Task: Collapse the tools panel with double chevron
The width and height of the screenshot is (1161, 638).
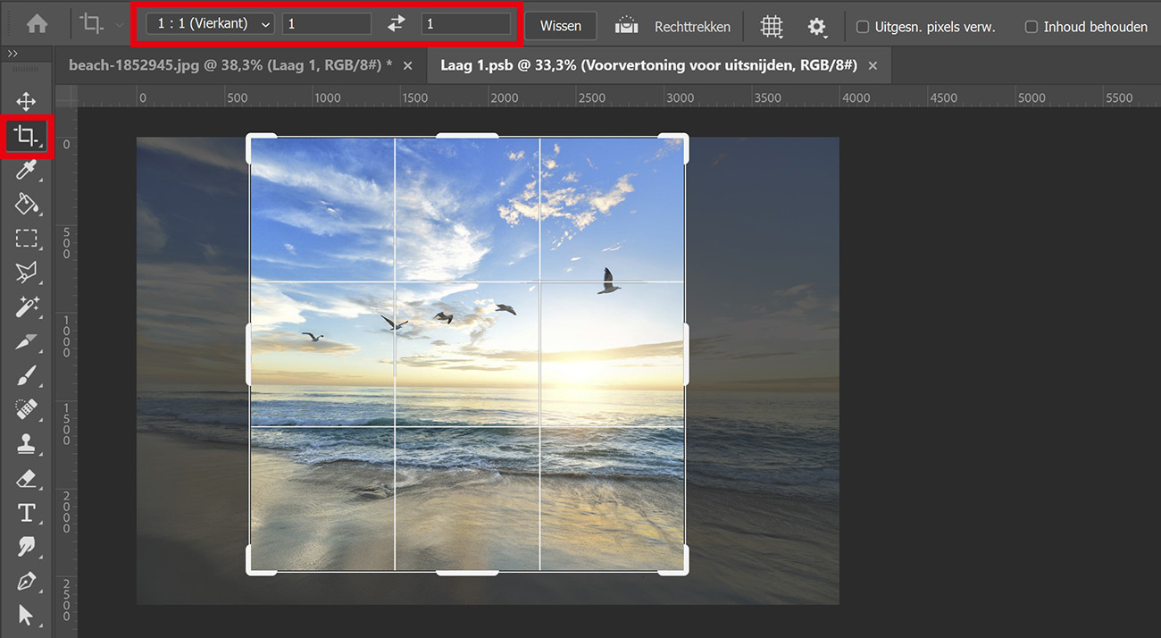Action: tap(13, 52)
